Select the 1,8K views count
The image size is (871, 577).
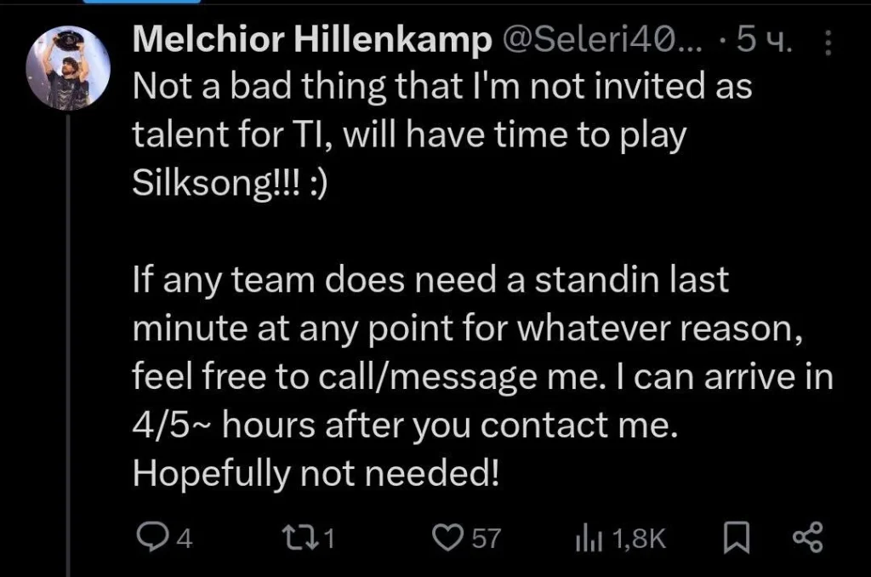pyautogui.click(x=639, y=539)
